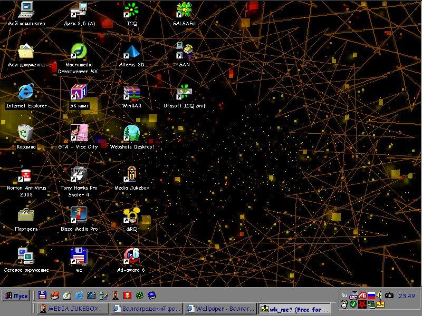Select the Корзина recycle bin icon
The image size is (422, 316).
pos(26,137)
